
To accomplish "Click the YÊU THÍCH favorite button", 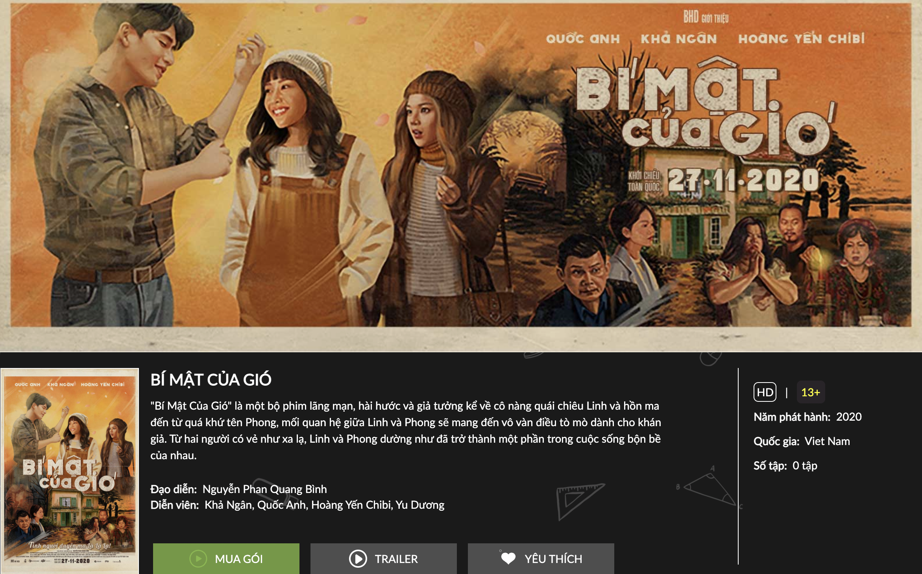I will tap(541, 558).
